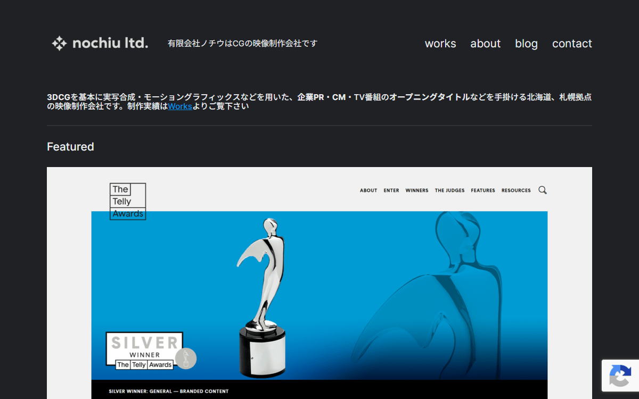Click the Telly Awards logo in the featured image
The height and width of the screenshot is (399, 639).
128,202
